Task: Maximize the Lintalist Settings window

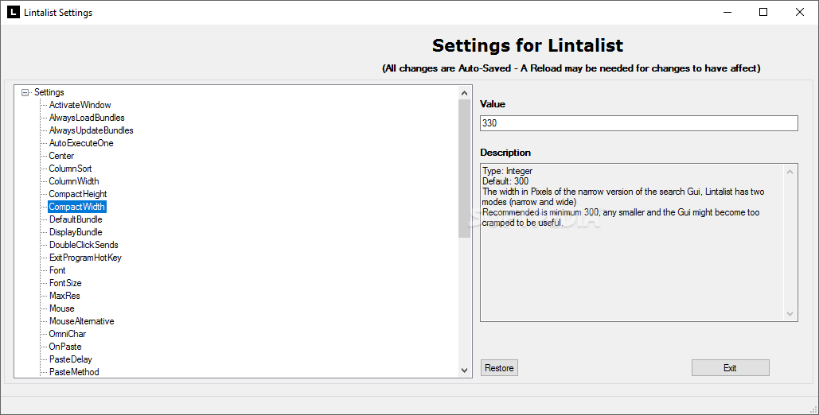Action: click(x=763, y=12)
